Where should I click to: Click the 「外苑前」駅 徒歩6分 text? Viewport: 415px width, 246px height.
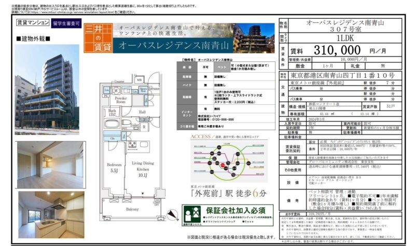pos(228,193)
